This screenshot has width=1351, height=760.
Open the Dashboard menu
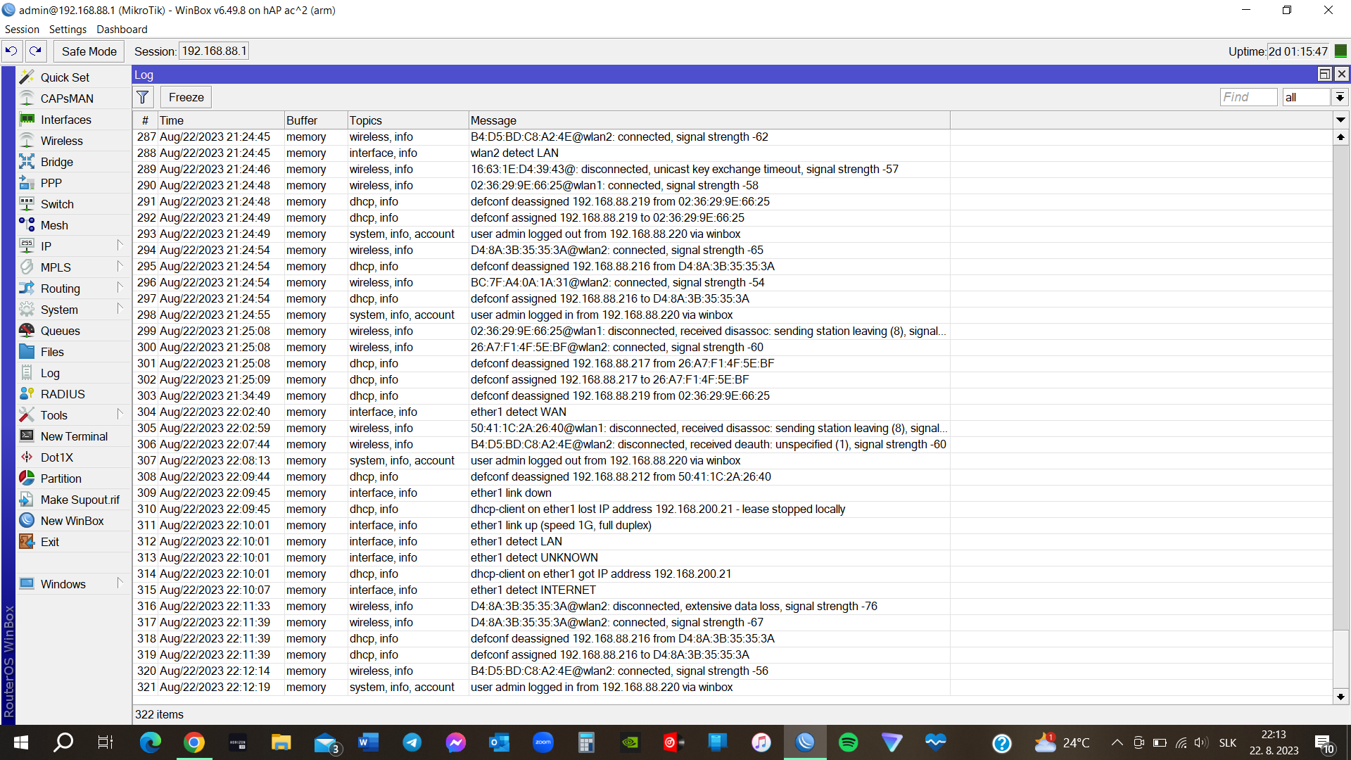point(122,30)
